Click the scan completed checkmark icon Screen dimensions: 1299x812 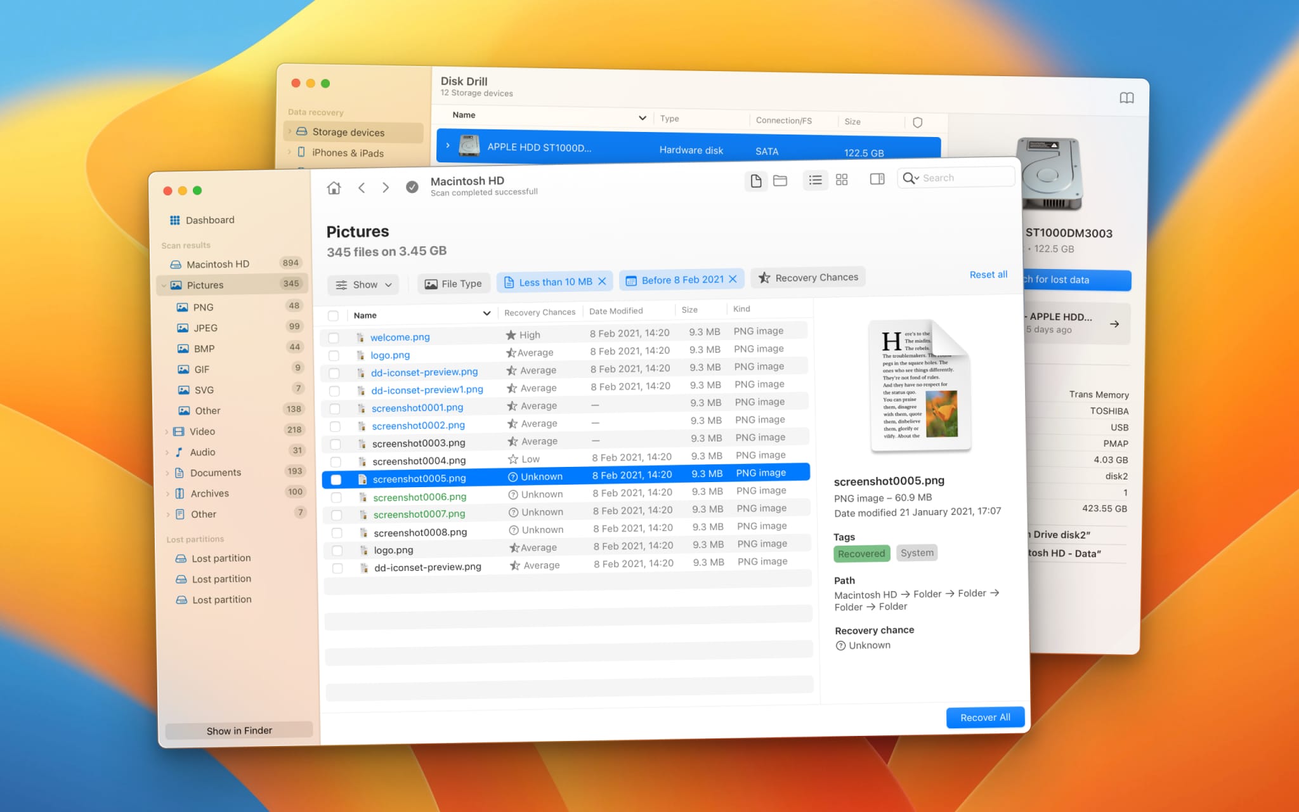[412, 187]
